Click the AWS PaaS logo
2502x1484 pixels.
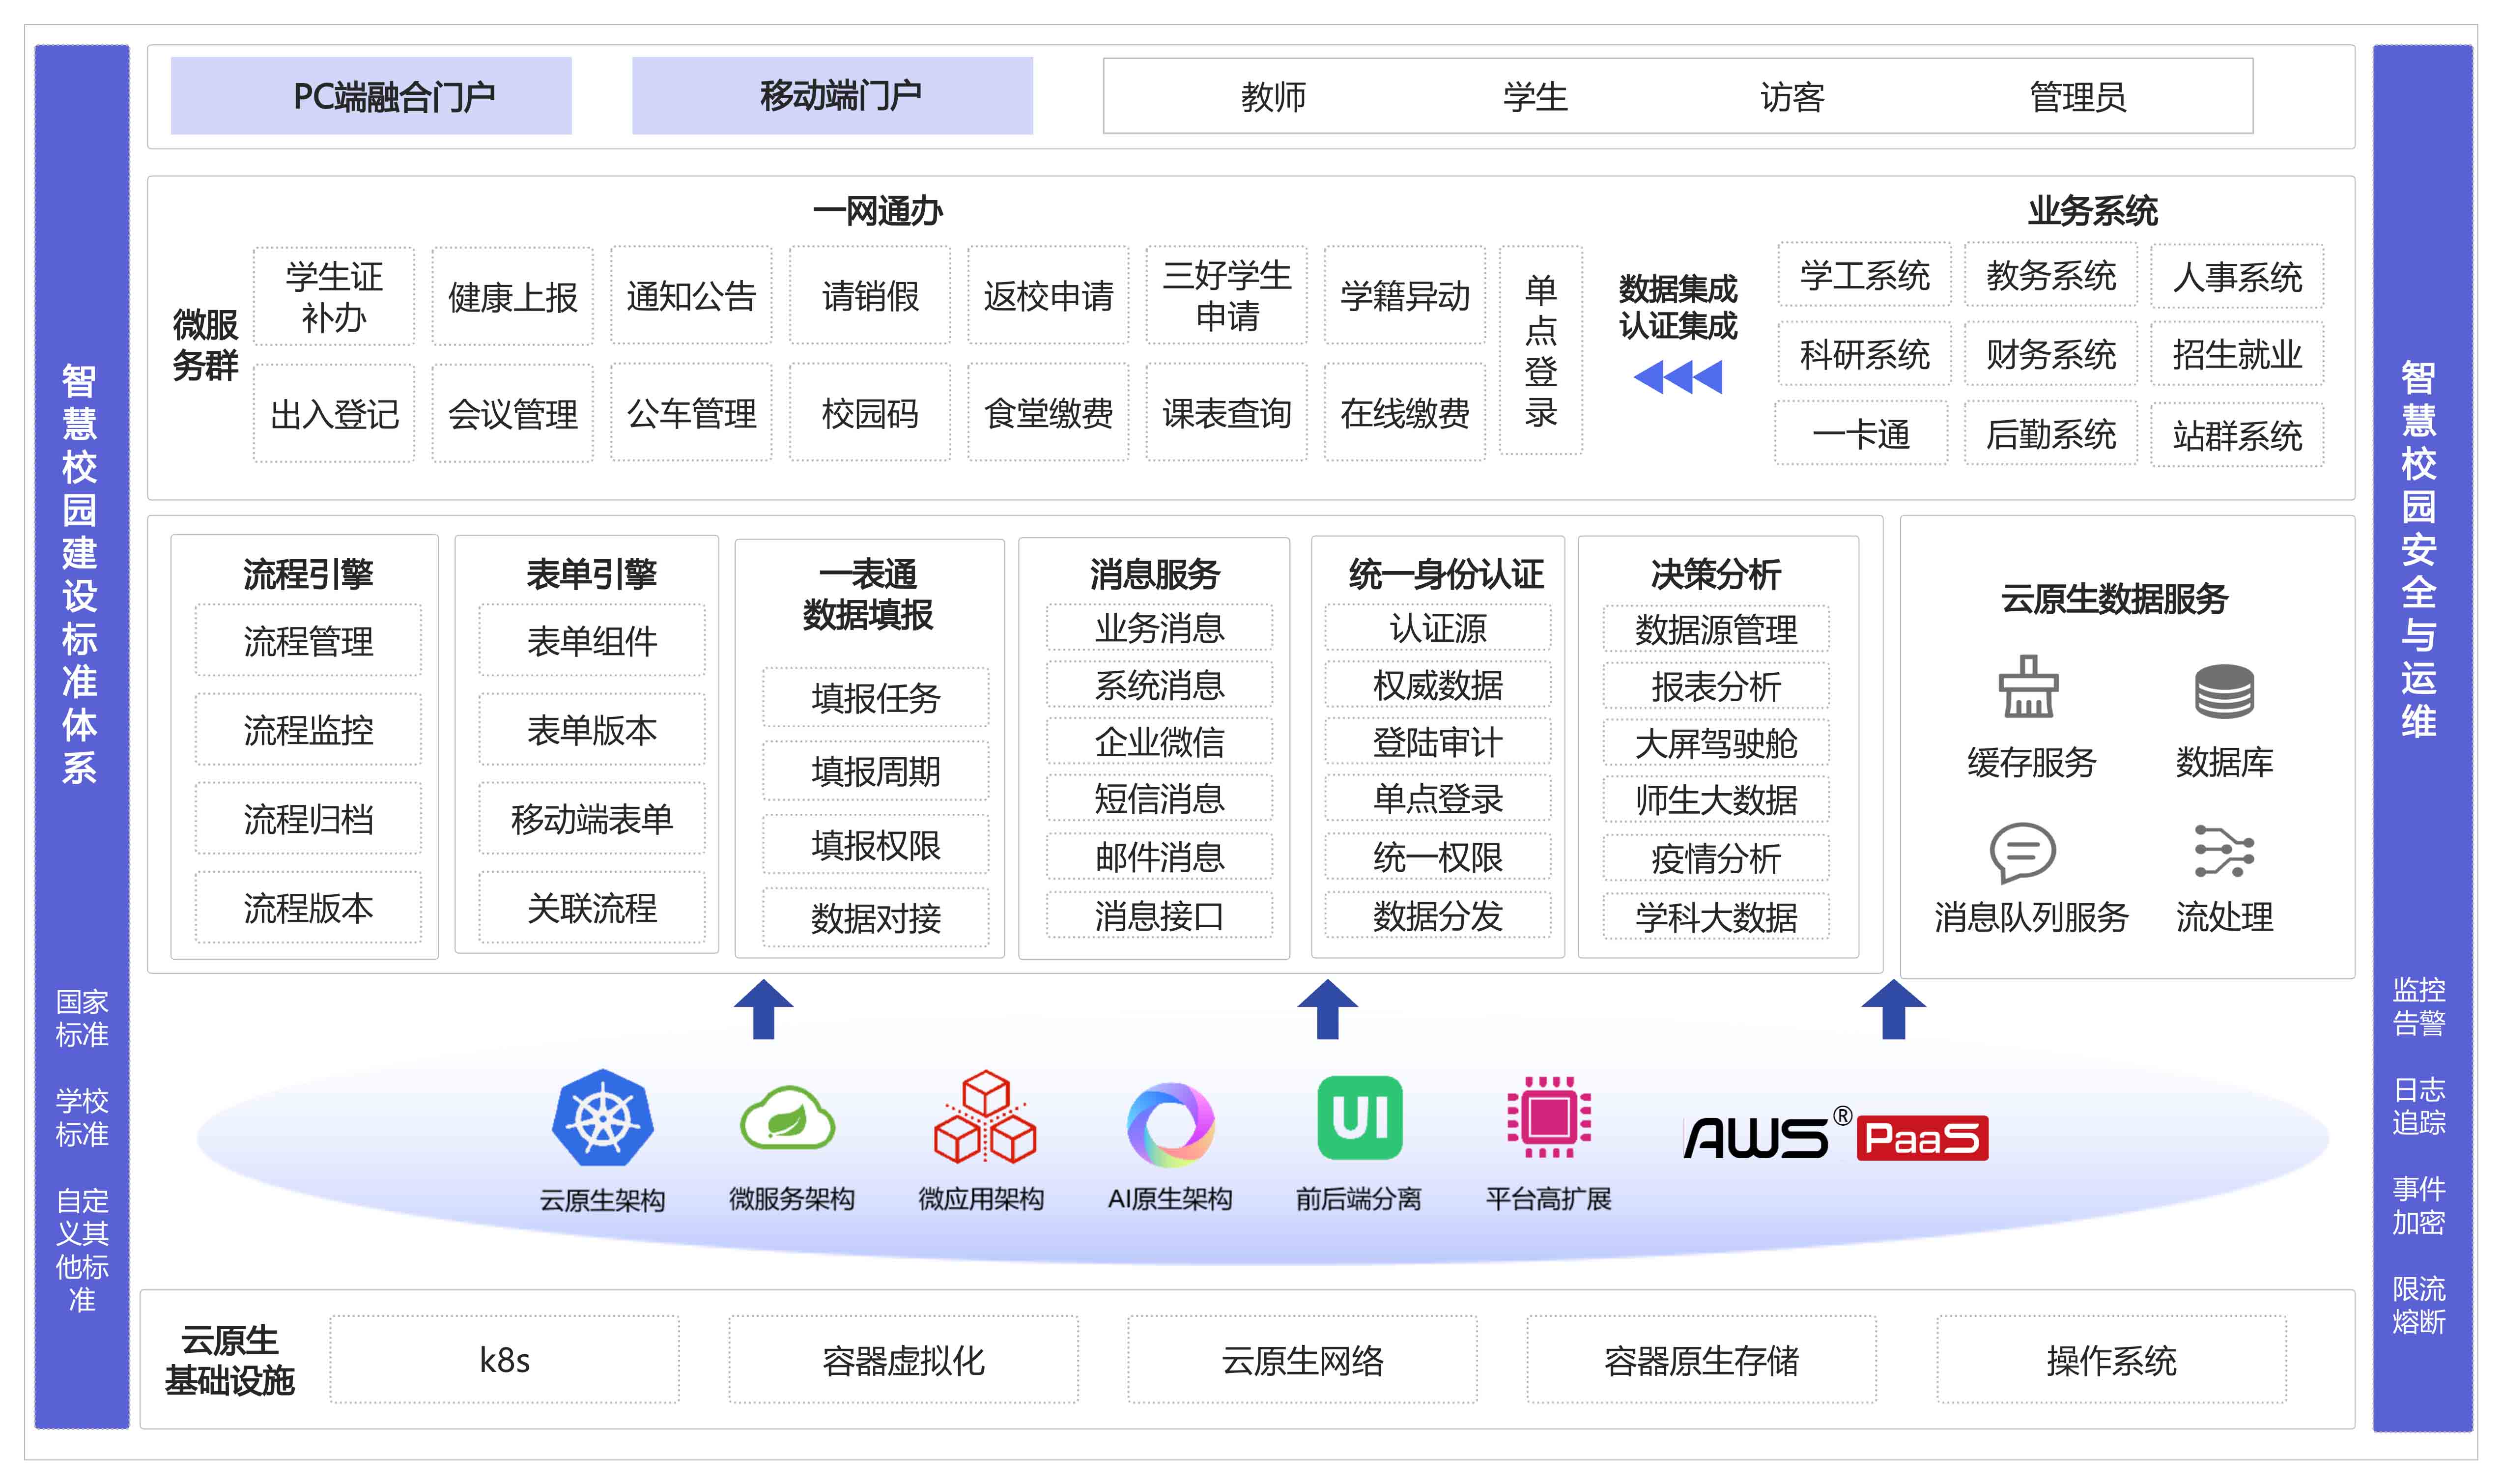[1835, 1137]
